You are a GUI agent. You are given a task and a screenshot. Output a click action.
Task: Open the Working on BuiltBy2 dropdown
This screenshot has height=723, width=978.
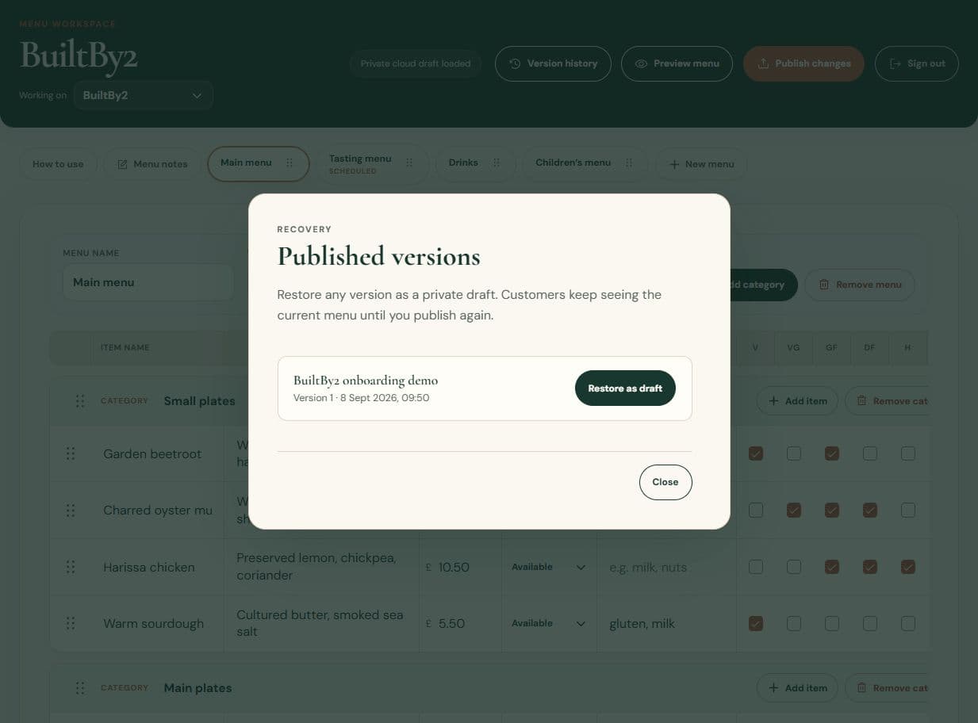[143, 95]
